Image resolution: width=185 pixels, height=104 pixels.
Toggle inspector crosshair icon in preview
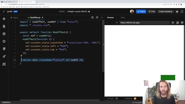click(173, 23)
